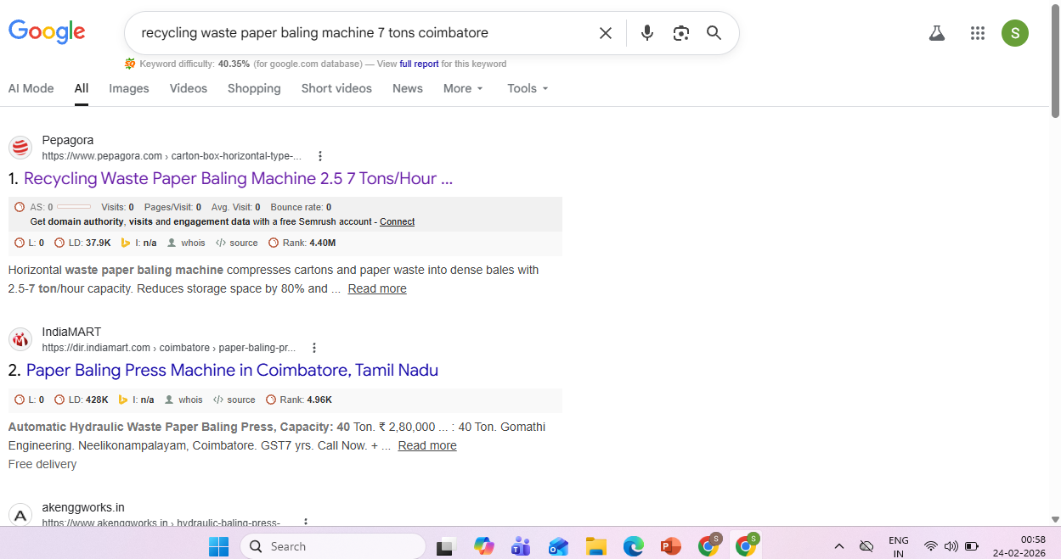Launch Copilot from taskbar
Viewport: 1061px width, 559px height.
point(484,546)
